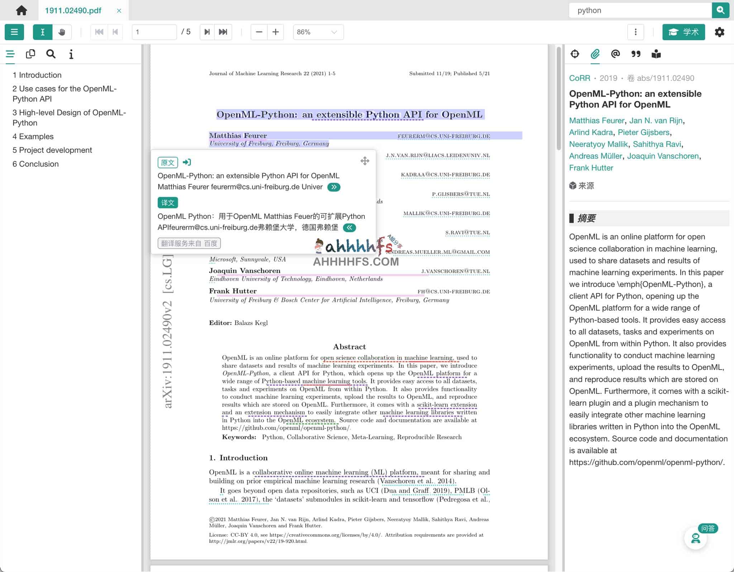
Task: Activate the text selection tool
Action: 43,32
